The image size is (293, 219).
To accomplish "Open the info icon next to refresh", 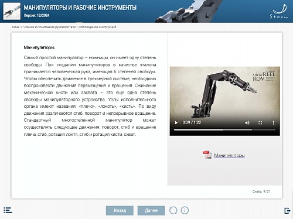I will (185, 210).
